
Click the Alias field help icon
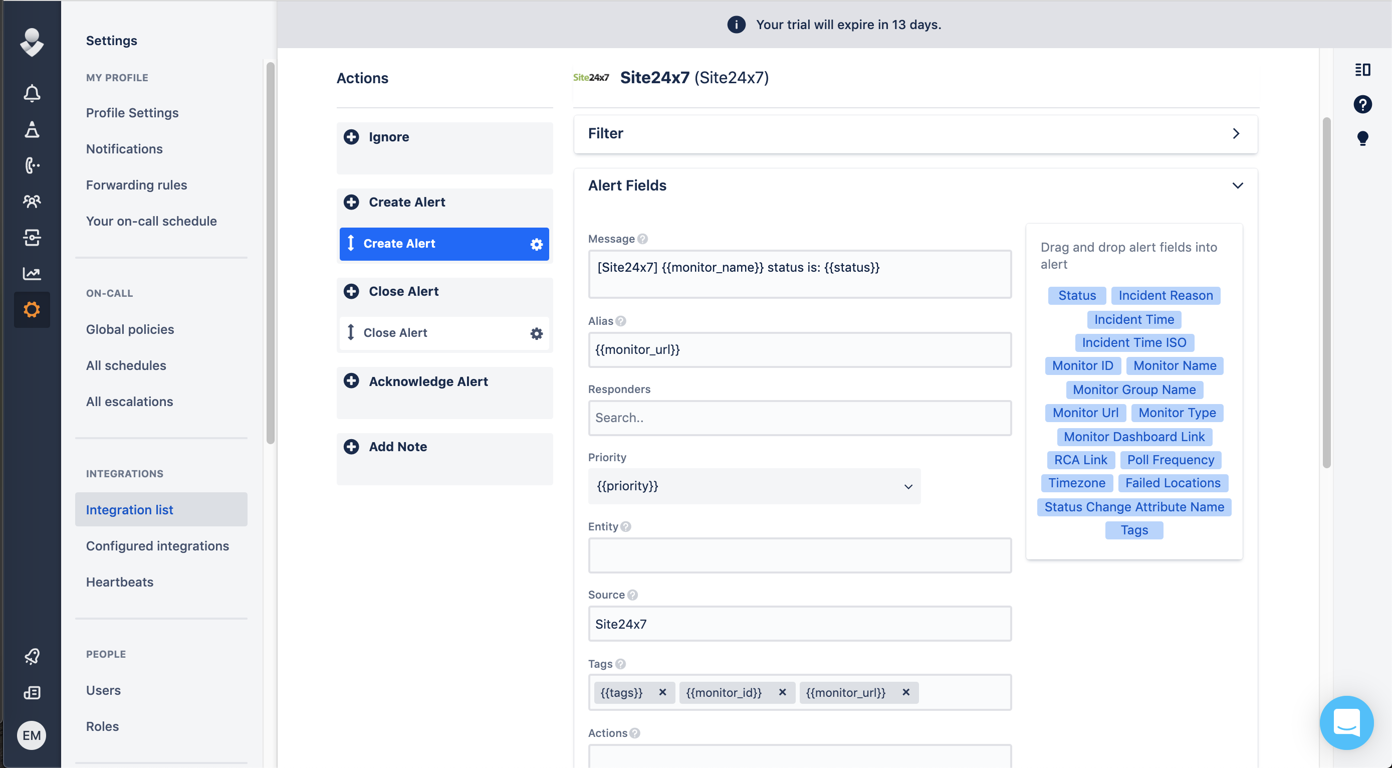pyautogui.click(x=621, y=321)
